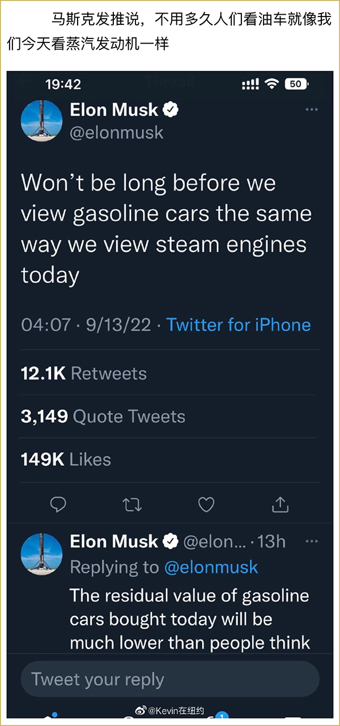
Task: View the 12.1K Retweets list
Action: pyautogui.click(x=84, y=373)
